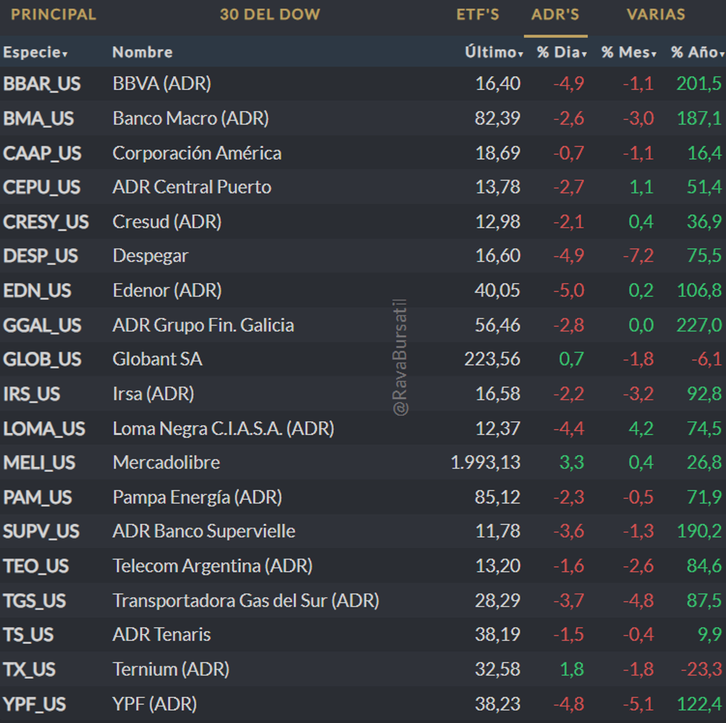This screenshot has height=723, width=726.
Task: Select the ETF'S tab
Action: 477,15
